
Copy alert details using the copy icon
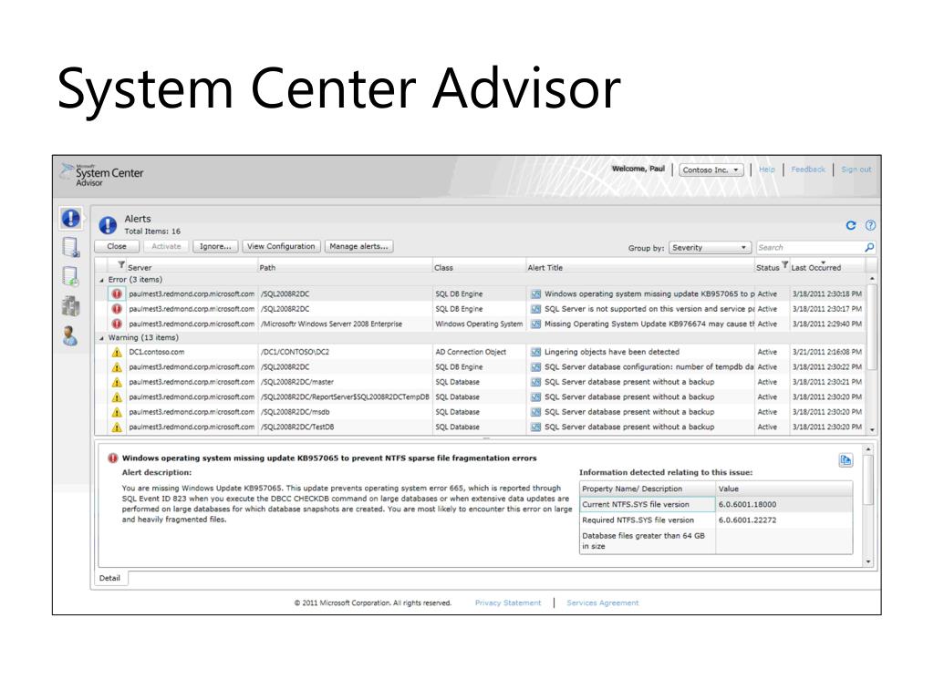pos(846,459)
